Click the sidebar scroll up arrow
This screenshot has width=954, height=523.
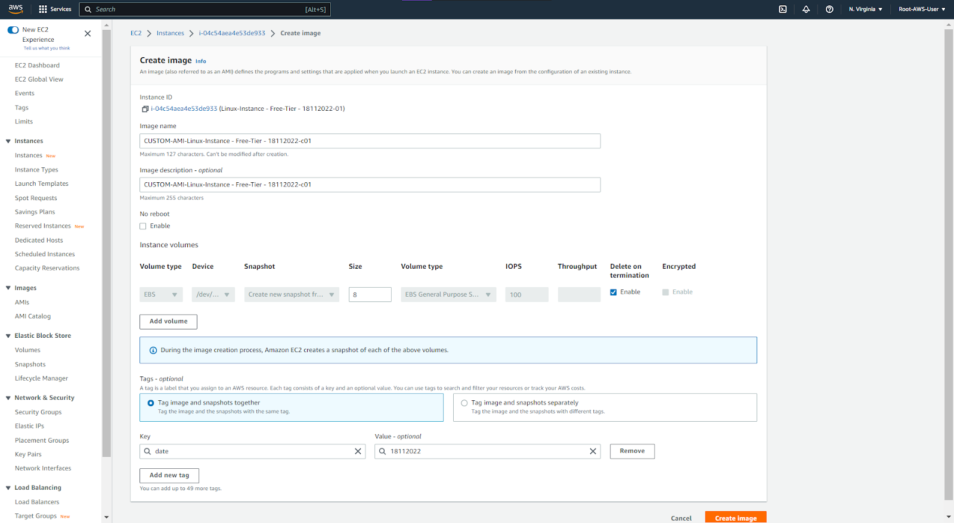tap(107, 26)
